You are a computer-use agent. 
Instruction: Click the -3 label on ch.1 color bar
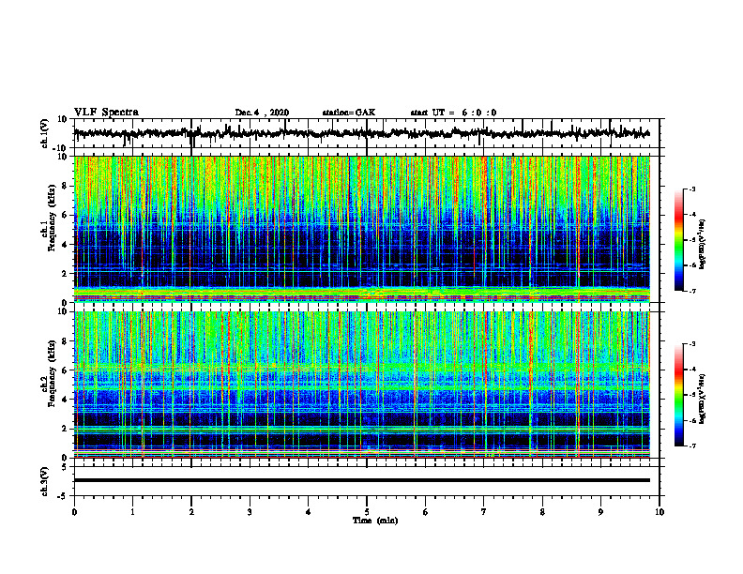point(691,189)
